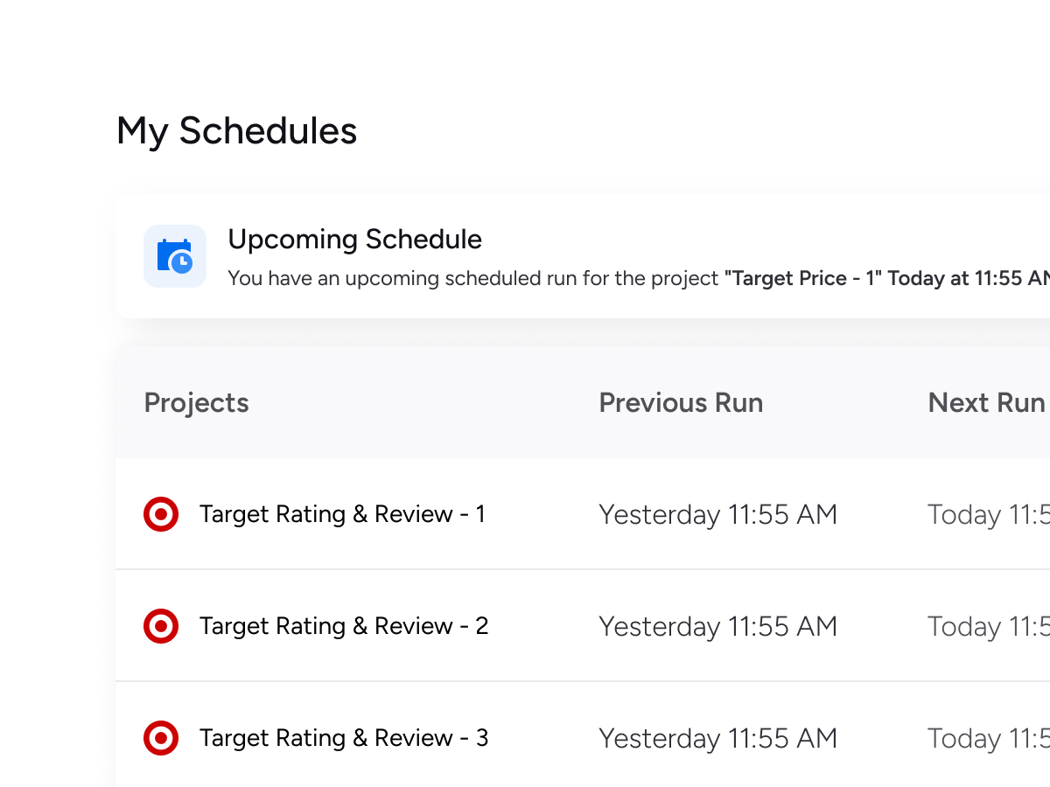
Task: Select the My Schedules page title
Action: pyautogui.click(x=236, y=131)
